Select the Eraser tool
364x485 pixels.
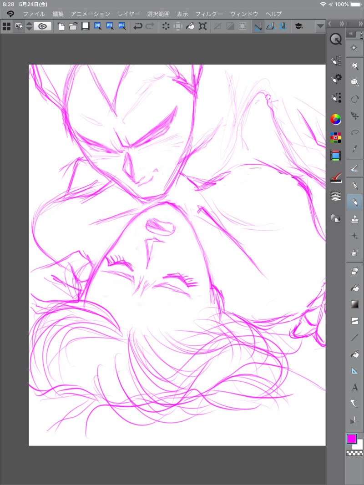355,272
